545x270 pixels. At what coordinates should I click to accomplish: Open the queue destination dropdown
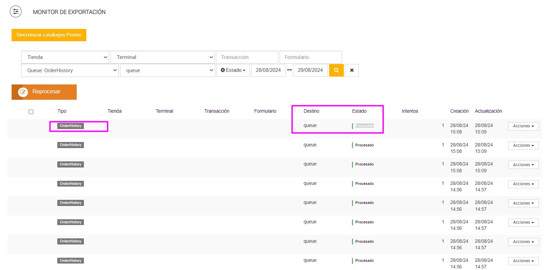tap(167, 70)
